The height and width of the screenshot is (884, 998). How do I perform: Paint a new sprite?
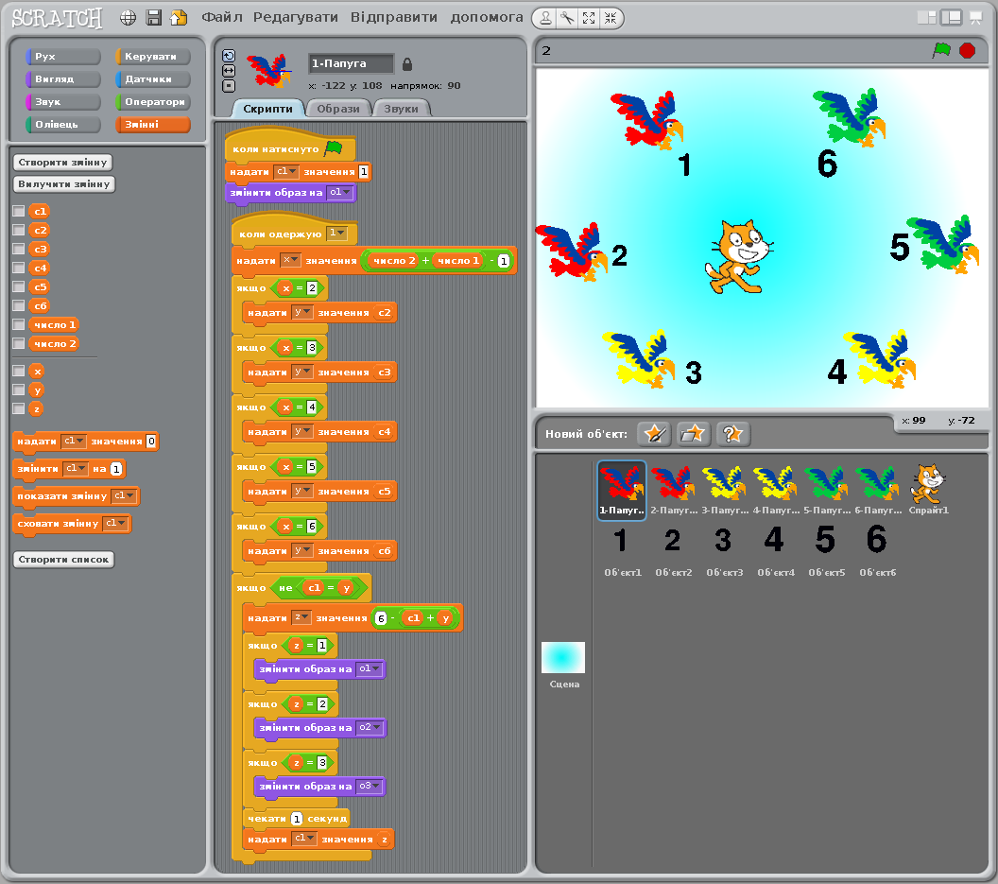[x=654, y=434]
